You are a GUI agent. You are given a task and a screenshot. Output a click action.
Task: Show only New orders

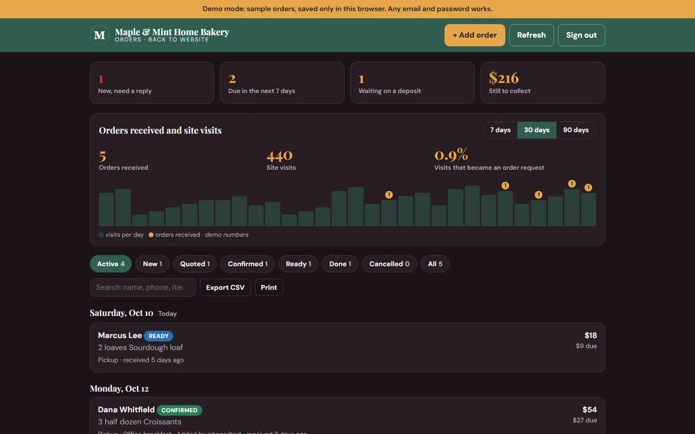pos(153,264)
